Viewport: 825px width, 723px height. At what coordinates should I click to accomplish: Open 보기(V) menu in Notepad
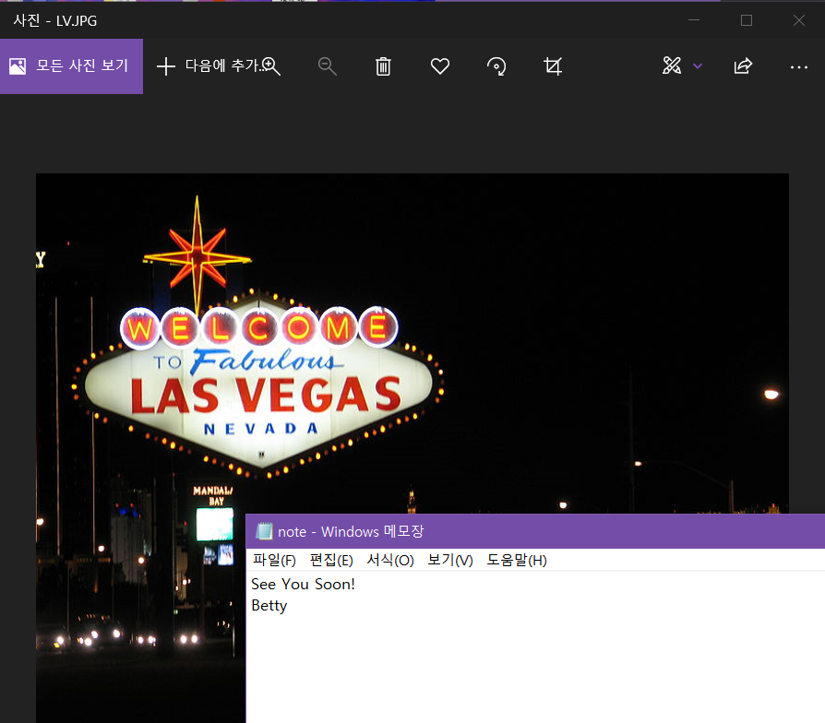(x=449, y=560)
